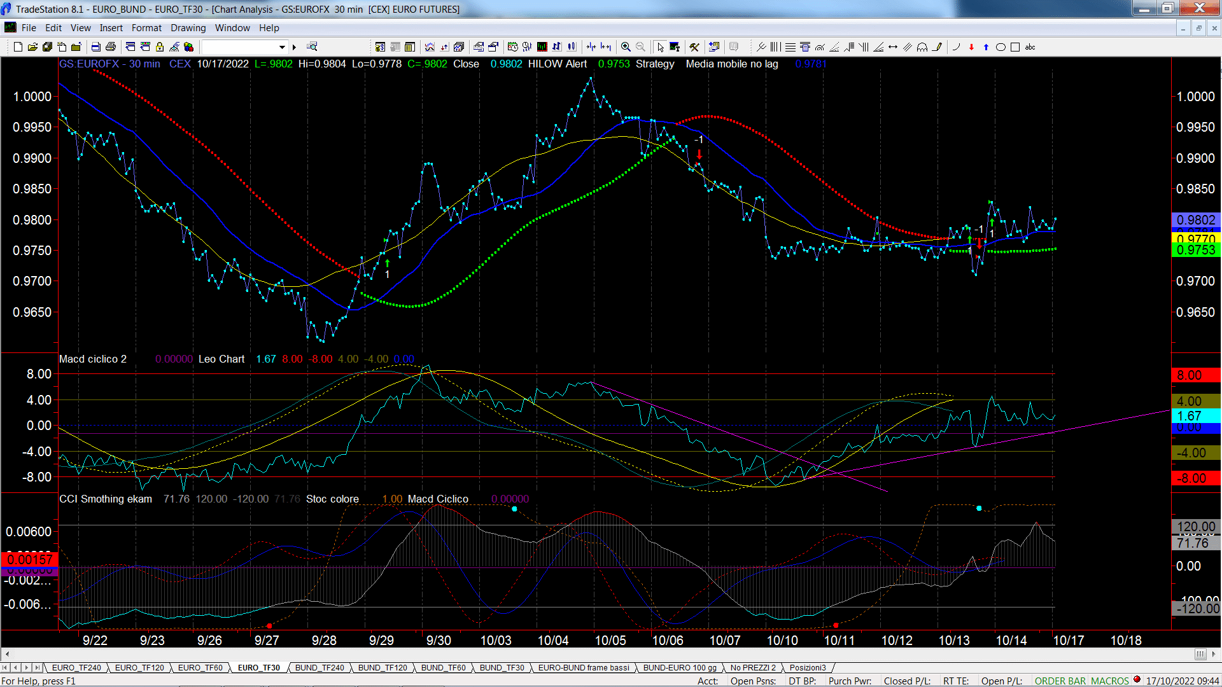The width and height of the screenshot is (1222, 687).
Task: Select the ellipse drawing tool
Action: 1001,46
